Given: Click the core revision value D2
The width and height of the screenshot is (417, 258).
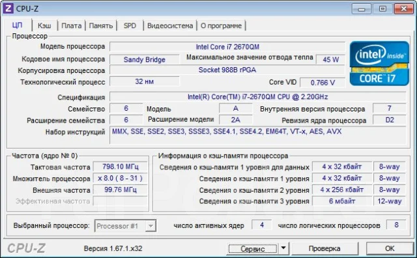Looking at the screenshot, I should (390, 120).
